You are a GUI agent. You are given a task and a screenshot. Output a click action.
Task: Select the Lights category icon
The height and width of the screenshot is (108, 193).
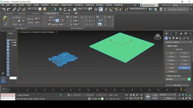click(173, 38)
